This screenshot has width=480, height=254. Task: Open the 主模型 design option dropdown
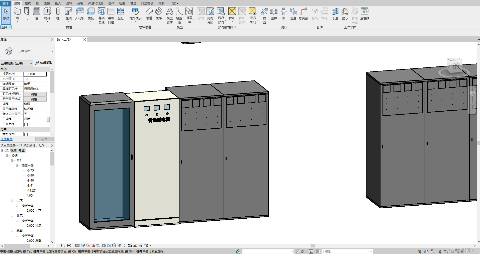(347, 251)
